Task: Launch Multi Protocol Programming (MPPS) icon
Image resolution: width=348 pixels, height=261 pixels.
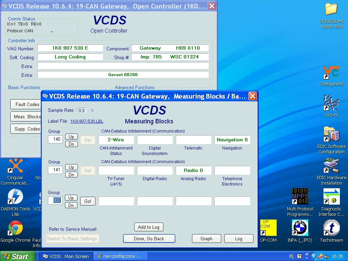Action: pos(300,203)
